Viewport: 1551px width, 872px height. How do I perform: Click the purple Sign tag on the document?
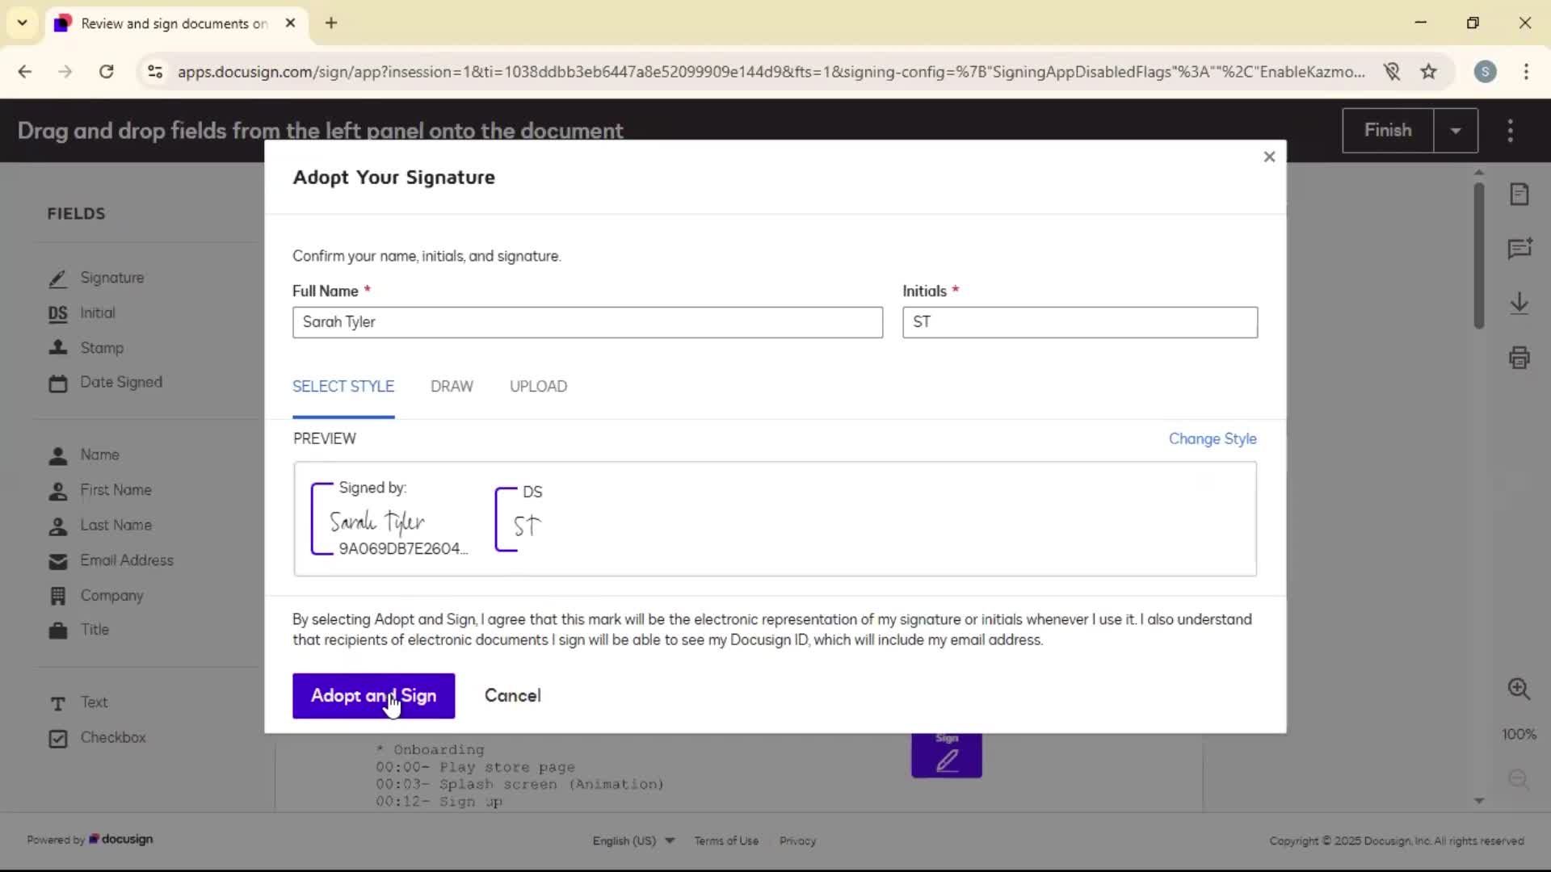tap(947, 755)
